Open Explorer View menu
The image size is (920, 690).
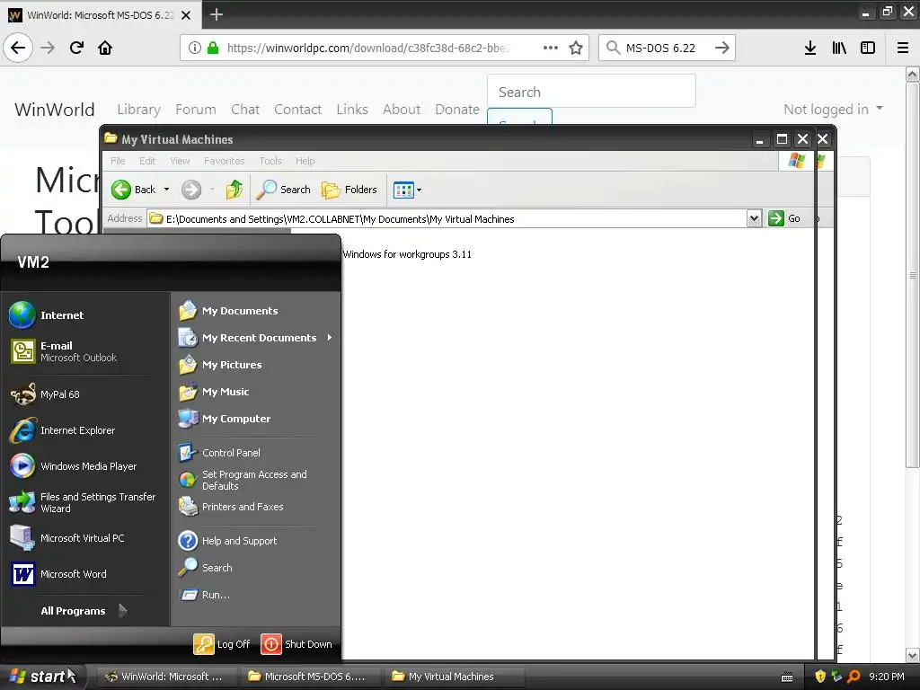(x=180, y=161)
